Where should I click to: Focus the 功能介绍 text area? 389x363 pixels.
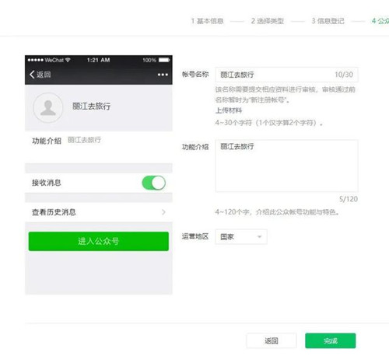(286, 166)
